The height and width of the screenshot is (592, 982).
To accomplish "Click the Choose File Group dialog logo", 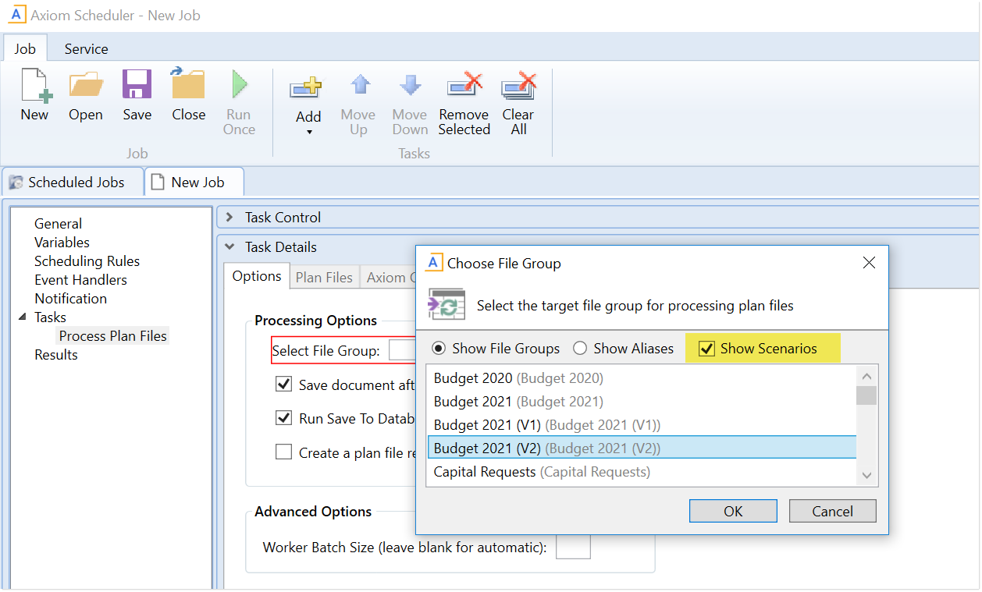I will click(x=434, y=263).
